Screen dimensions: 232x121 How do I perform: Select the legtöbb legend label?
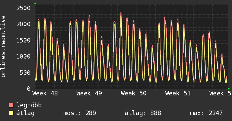click(x=29, y=105)
